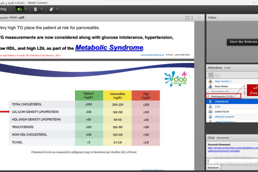
Task: Open the raise hand status dropdown arrow
Action: (57, 9)
